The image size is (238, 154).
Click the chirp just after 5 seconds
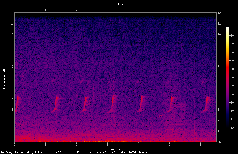[x=170, y=104]
